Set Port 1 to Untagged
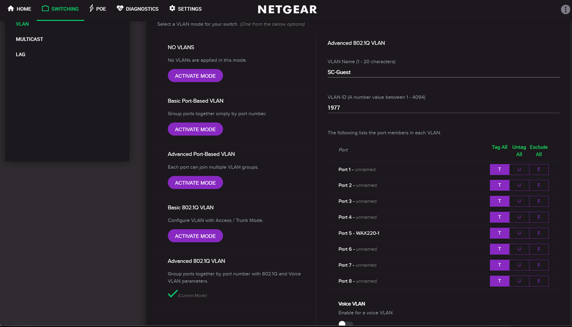Image resolution: width=572 pixels, height=327 pixels. tap(519, 170)
